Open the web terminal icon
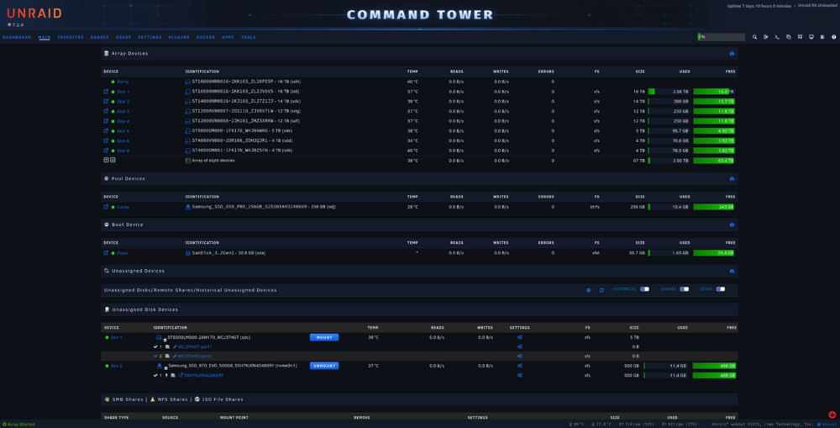The width and height of the screenshot is (840, 428). tap(777, 37)
